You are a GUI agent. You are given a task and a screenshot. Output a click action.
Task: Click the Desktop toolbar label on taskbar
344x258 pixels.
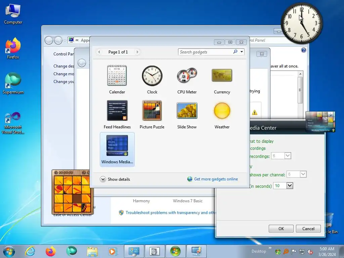[x=259, y=251]
